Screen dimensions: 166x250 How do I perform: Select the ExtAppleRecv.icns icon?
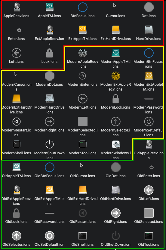tap(50, 30)
